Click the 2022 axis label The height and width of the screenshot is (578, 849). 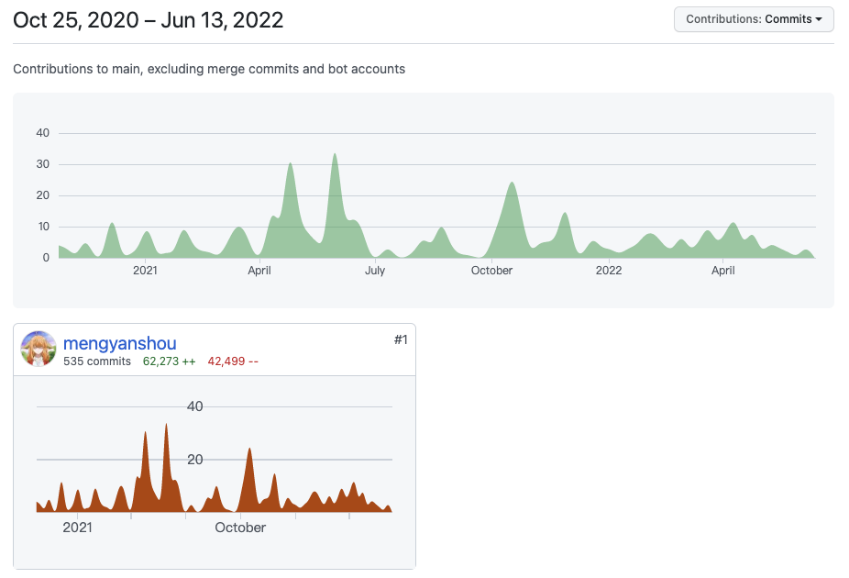(x=608, y=271)
